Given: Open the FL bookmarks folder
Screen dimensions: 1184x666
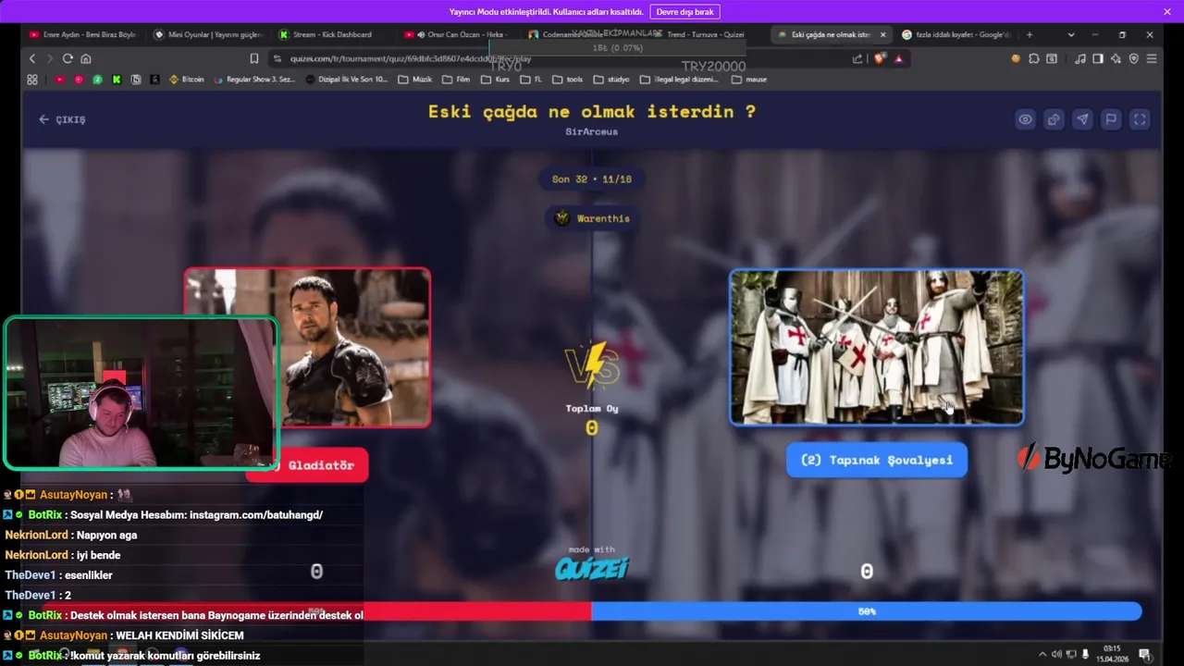Looking at the screenshot, I should pos(531,80).
